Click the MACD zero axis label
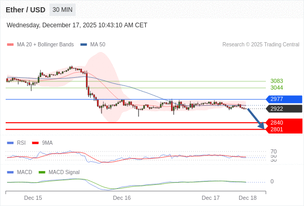 272,182
